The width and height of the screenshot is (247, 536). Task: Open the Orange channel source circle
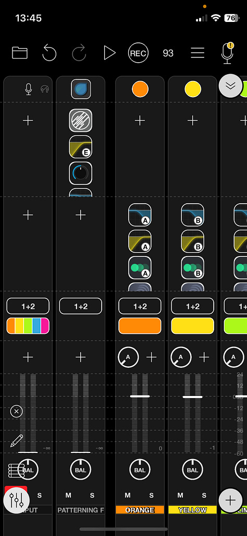(140, 89)
